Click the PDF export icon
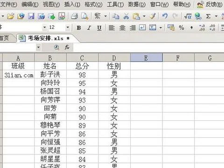 62,16
